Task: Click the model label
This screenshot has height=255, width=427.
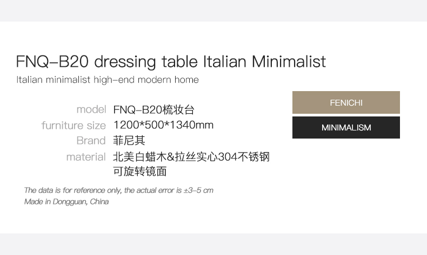Action: point(91,109)
